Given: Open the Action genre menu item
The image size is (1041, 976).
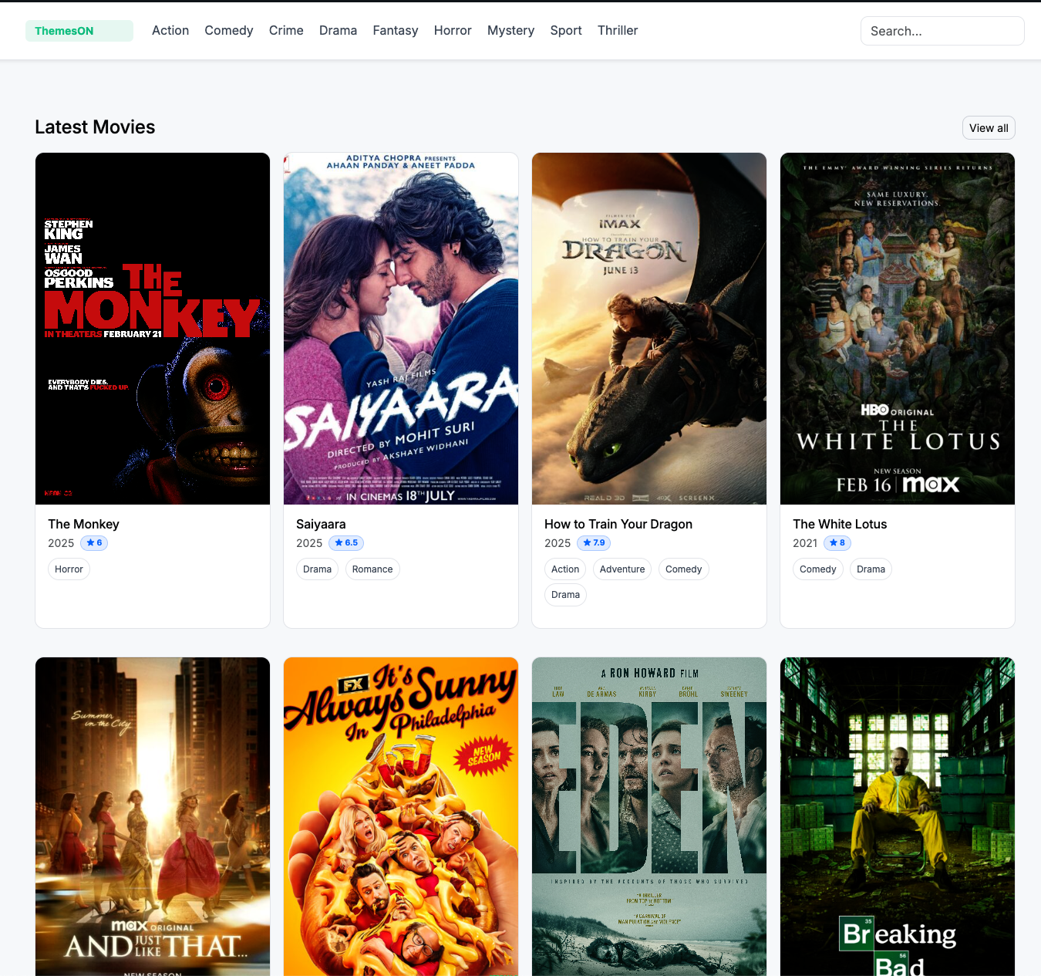Looking at the screenshot, I should [170, 30].
